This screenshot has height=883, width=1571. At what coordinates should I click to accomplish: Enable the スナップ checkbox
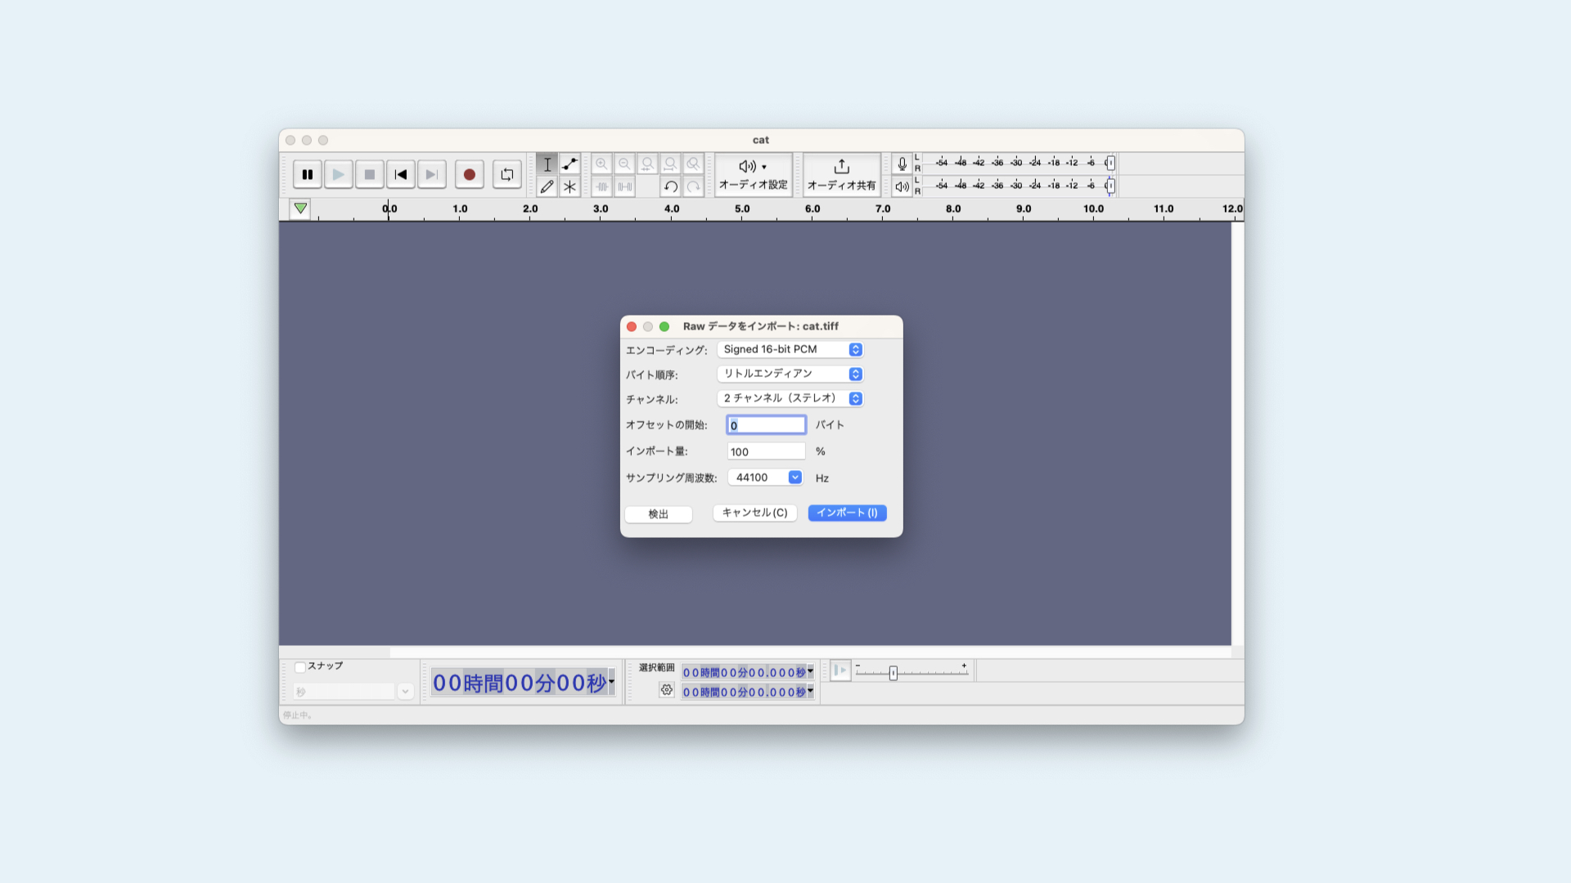click(x=300, y=667)
